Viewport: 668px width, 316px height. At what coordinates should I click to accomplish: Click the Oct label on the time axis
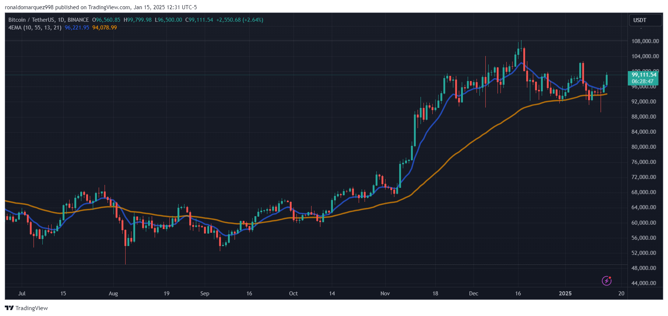[x=293, y=294]
